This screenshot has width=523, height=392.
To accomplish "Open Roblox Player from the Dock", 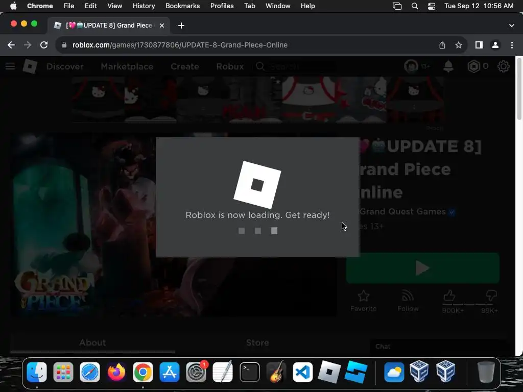I will click(329, 372).
